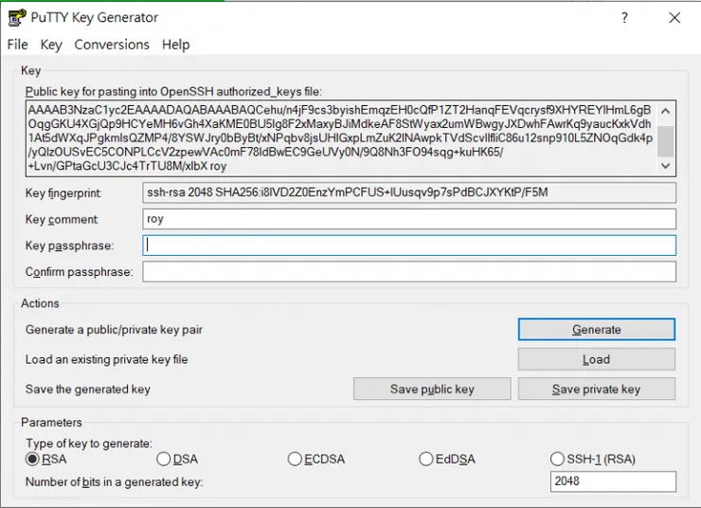Viewport: 701px width, 508px height.
Task: Click the question mark help button
Action: click(x=624, y=17)
